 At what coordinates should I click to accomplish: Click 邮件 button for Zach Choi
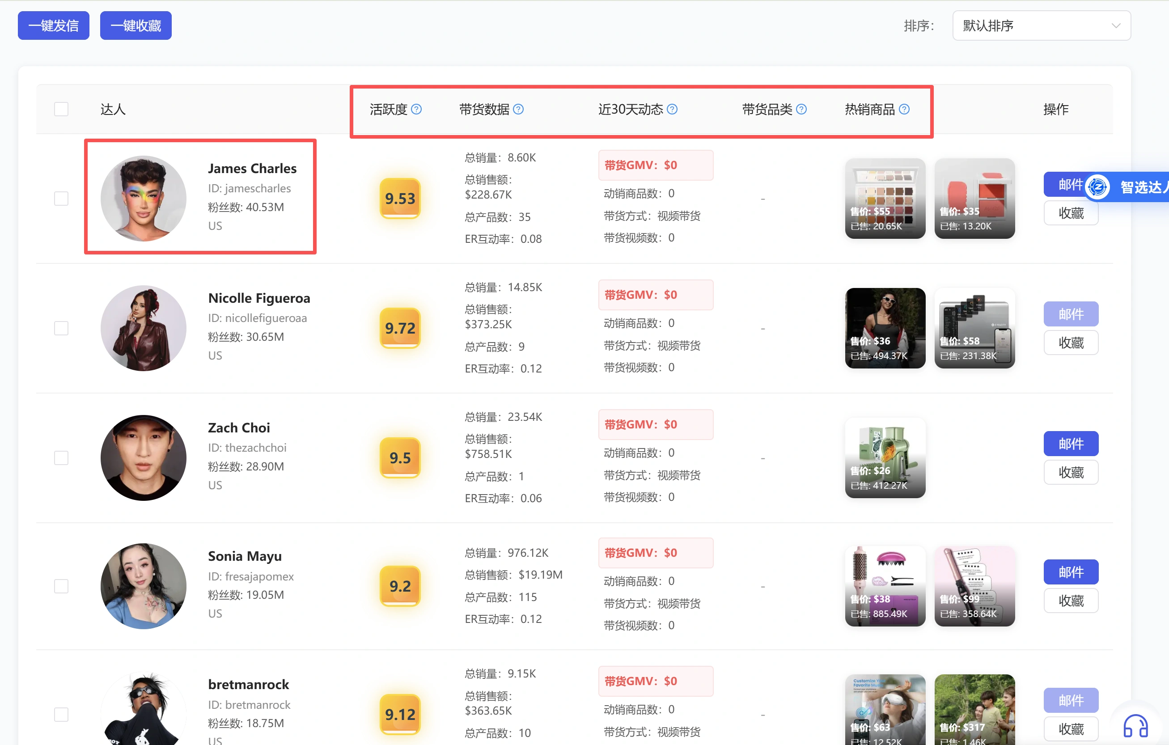click(1071, 443)
